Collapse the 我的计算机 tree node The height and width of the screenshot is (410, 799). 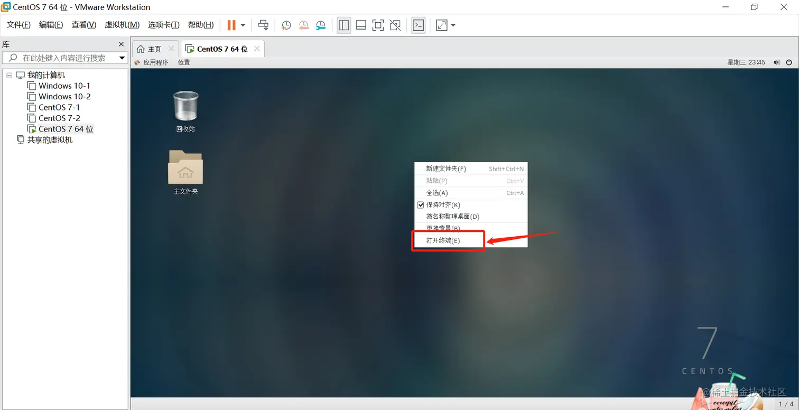(x=9, y=75)
